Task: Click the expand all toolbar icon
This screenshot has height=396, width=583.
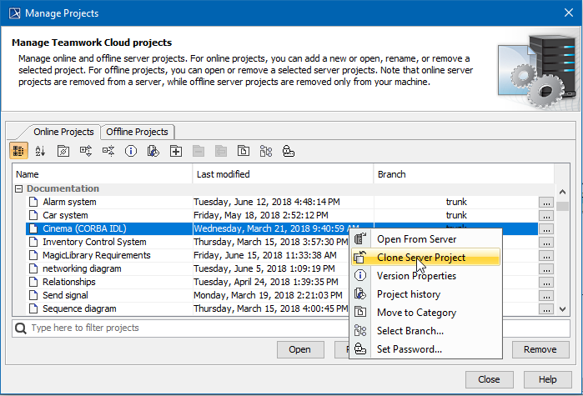Action: click(x=86, y=151)
